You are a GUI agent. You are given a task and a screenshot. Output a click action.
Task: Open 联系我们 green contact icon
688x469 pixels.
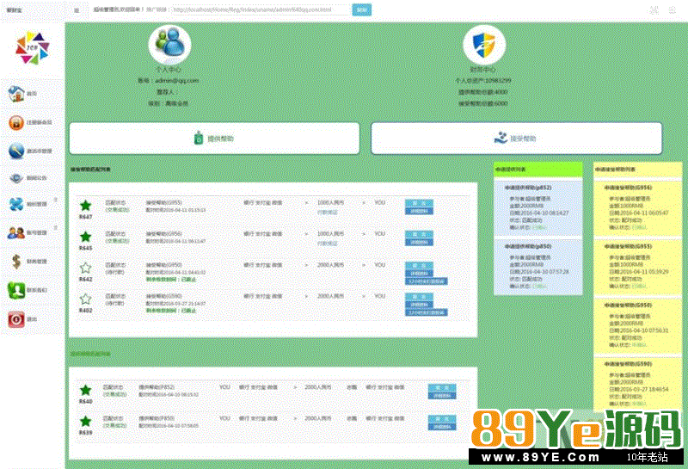tap(15, 289)
